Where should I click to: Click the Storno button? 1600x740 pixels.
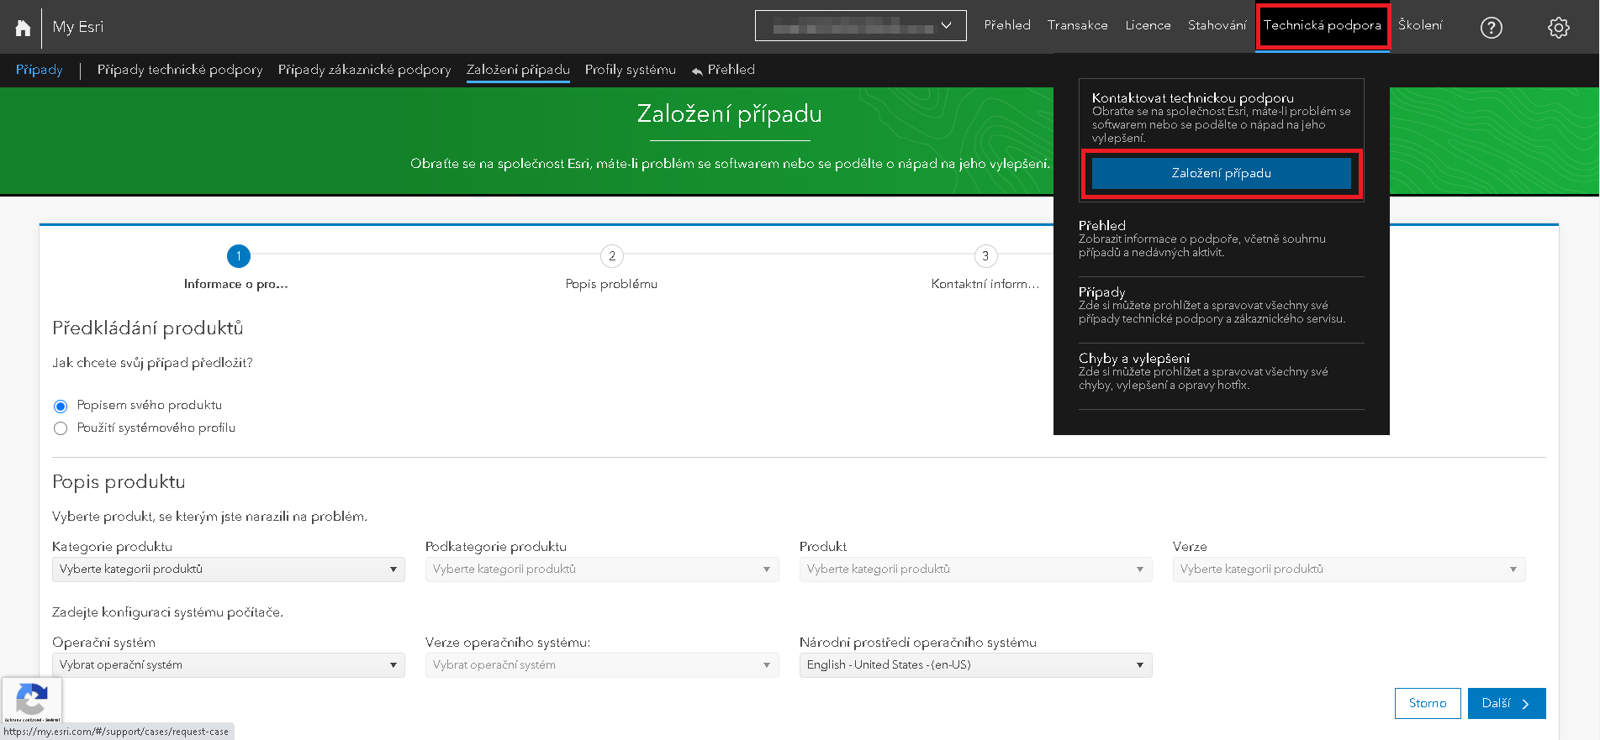1428,704
